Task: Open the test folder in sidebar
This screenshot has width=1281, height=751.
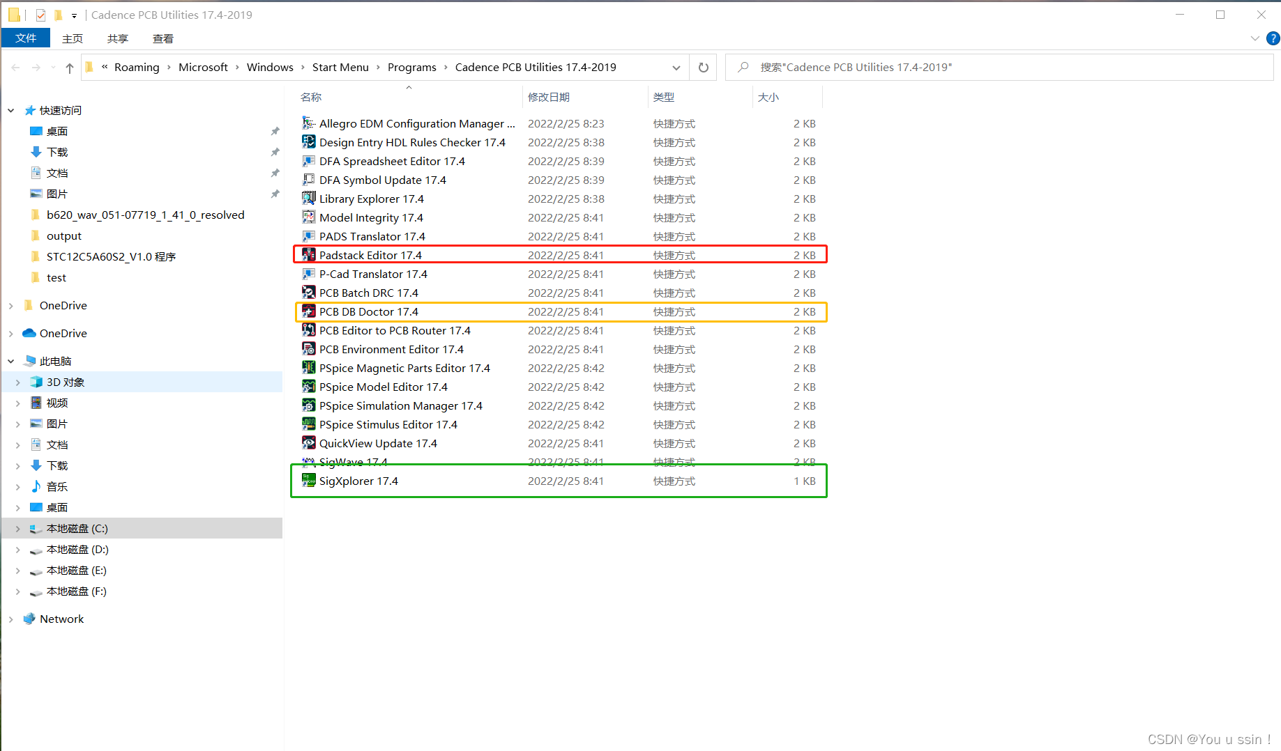Action: pos(56,277)
